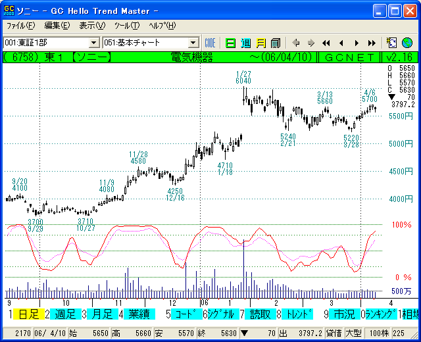The height and width of the screenshot is (342, 421).
Task: Click the 業績 function button
Action: [139, 314]
